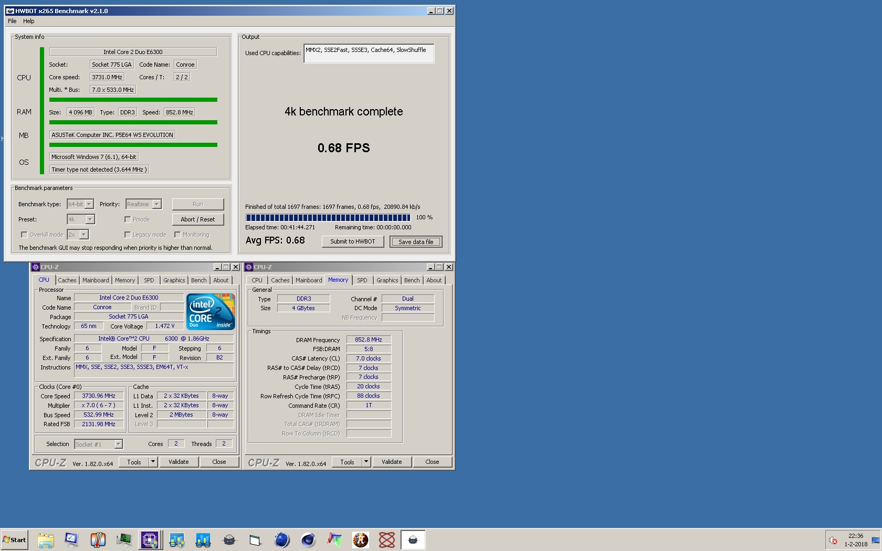Click the HWBOT x265 title bar icon
Screen dimensions: 882x551
pos(10,10)
